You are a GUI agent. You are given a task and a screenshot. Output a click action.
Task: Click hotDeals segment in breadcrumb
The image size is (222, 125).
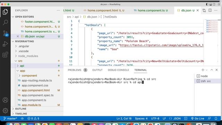[x=111, y=17]
